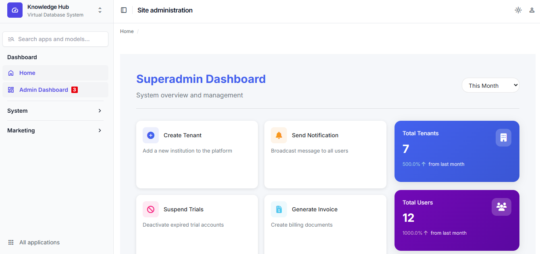Open the user account profile icon
This screenshot has width=540, height=254.
click(532, 10)
